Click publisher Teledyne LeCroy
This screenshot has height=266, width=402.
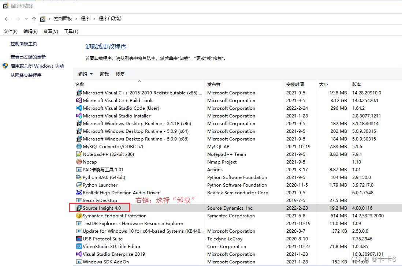pos(225,239)
